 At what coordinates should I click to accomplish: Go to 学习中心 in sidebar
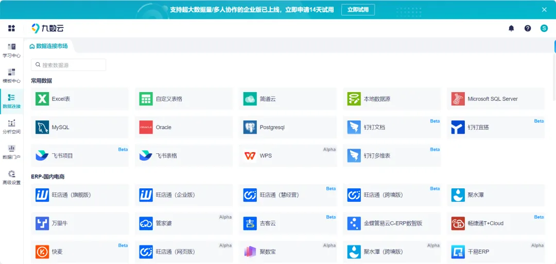coord(12,50)
